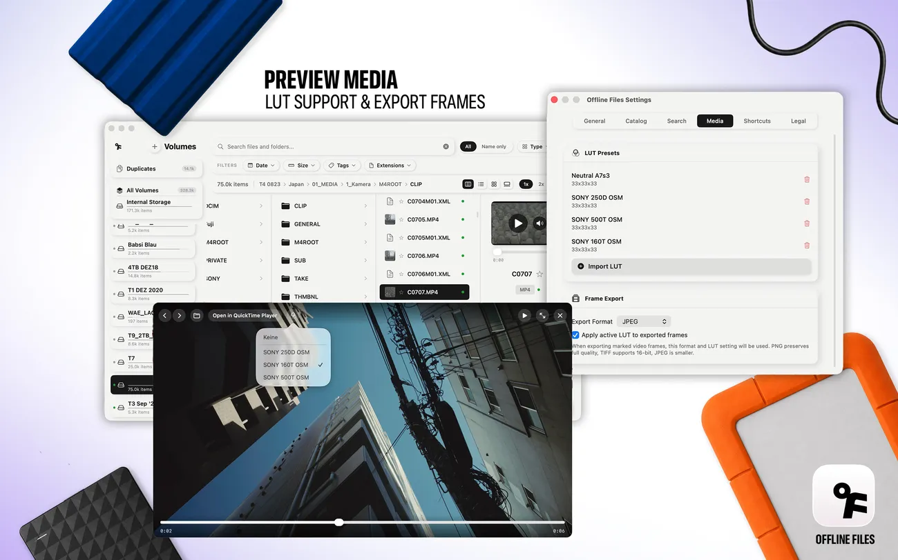This screenshot has width=898, height=560.
Task: Expand the Extensions filter dropdown
Action: [x=390, y=166]
